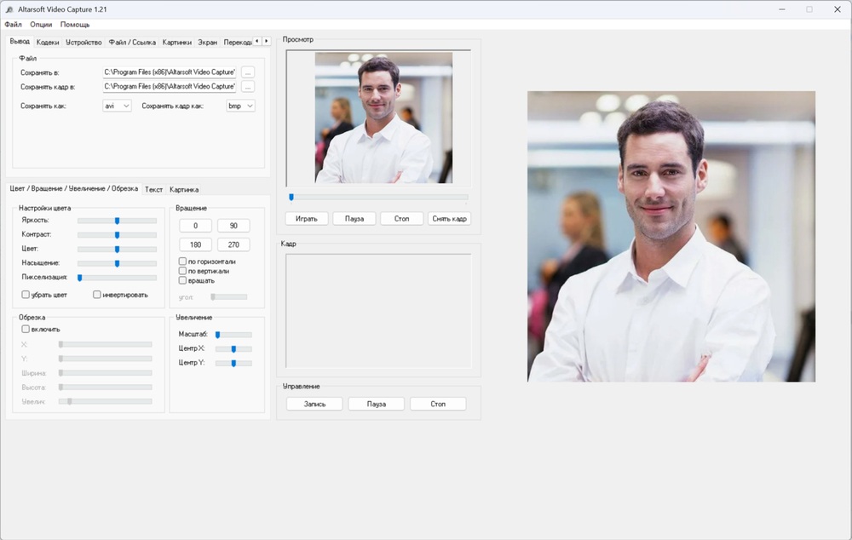Screen dimensions: 852x540
Task: Open the Опции menu
Action: click(41, 25)
